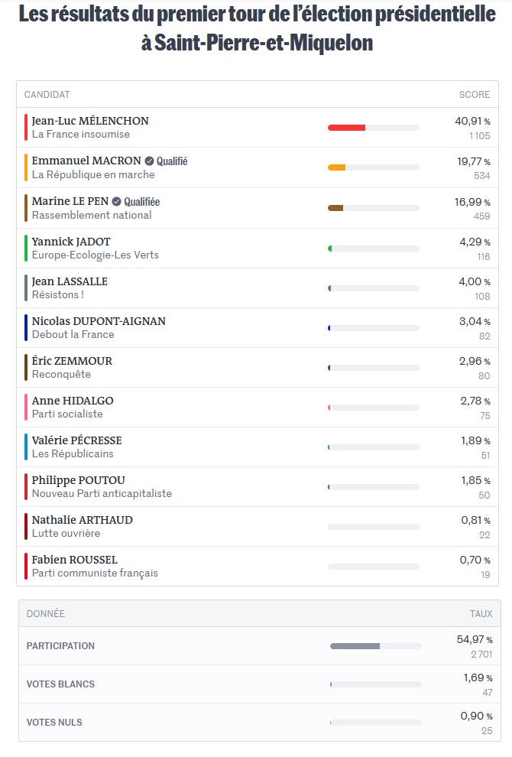
Task: Click the CANDIDAT column header
Action: coord(47,95)
